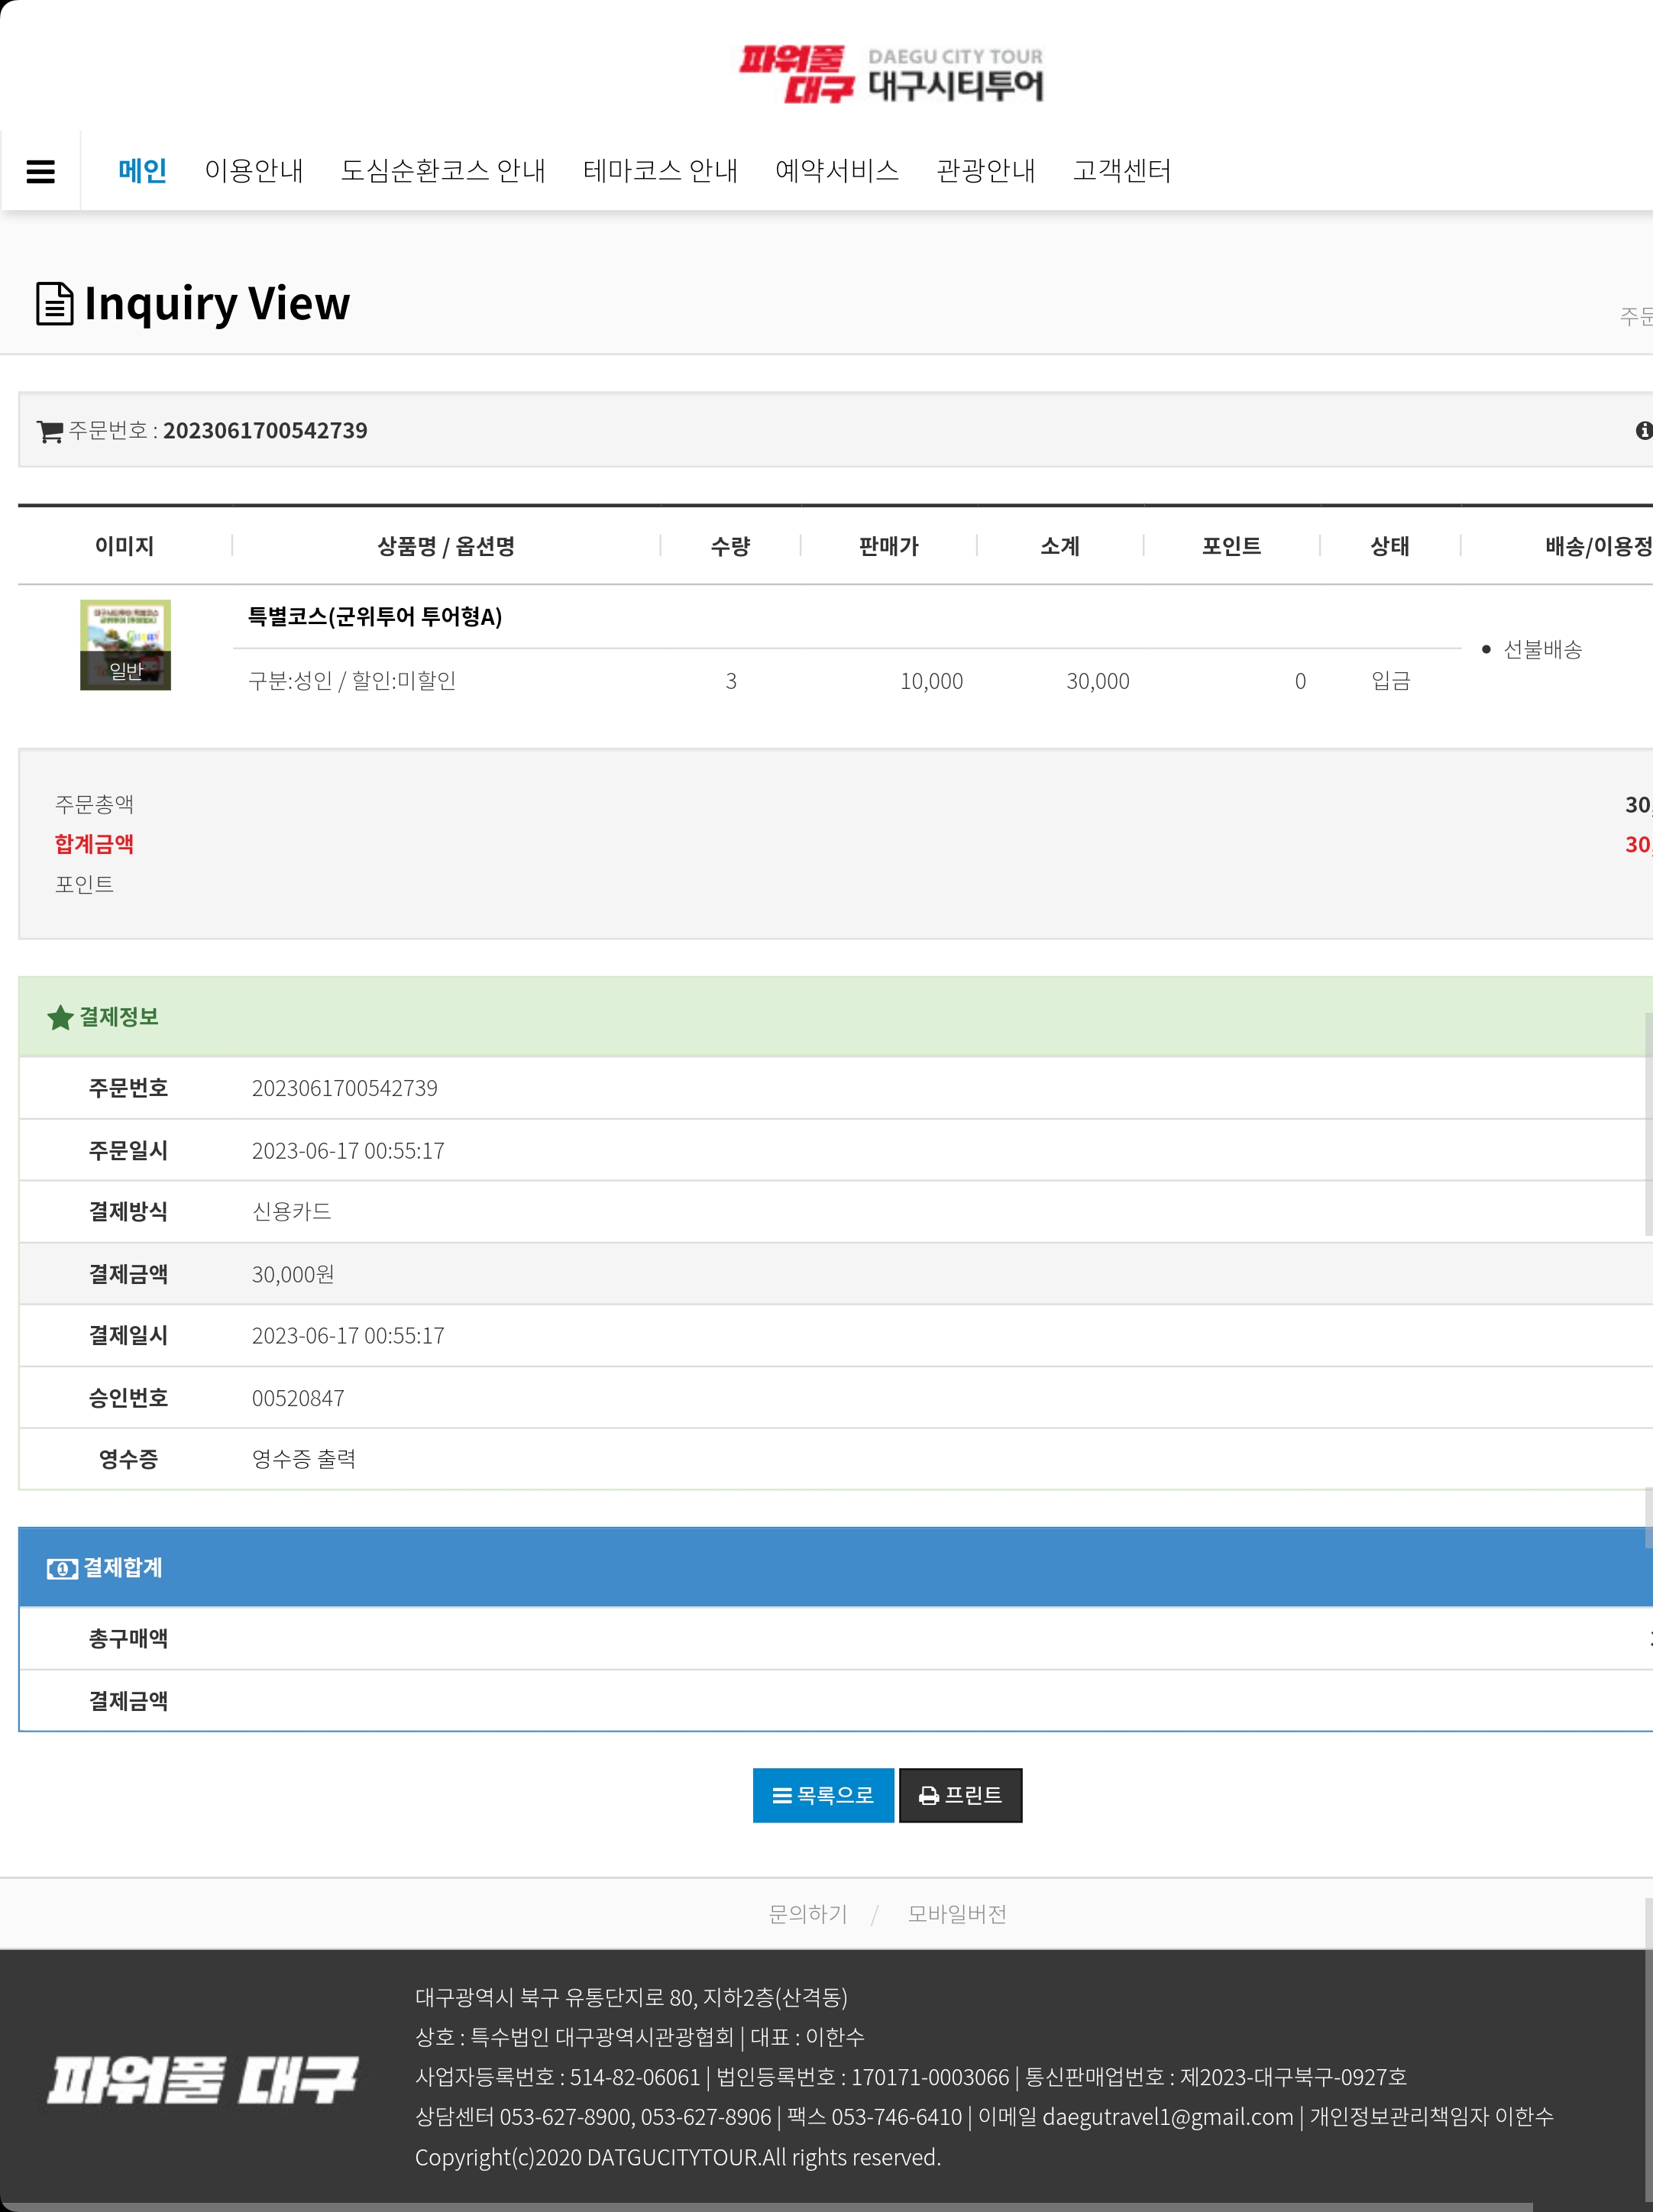Click the shopping cart icon by order number
The height and width of the screenshot is (2212, 1653).
(50, 432)
